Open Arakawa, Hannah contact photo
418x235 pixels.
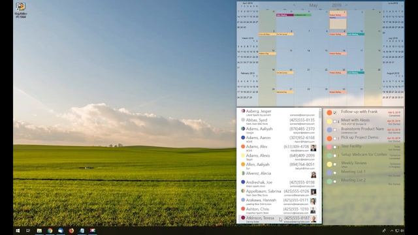(x=313, y=202)
